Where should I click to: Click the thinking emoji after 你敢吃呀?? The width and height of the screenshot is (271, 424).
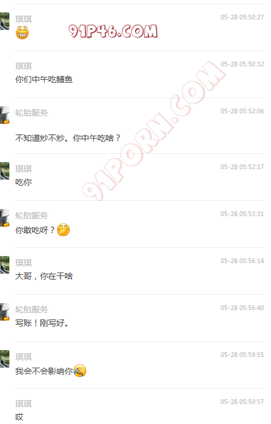[x=63, y=230]
